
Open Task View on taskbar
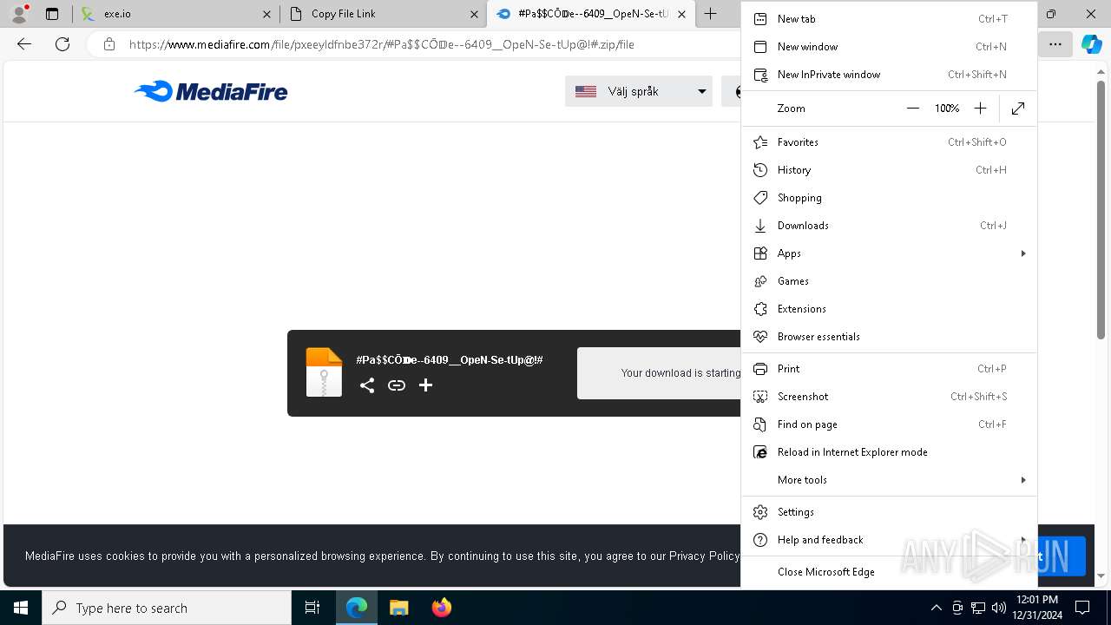[312, 608]
